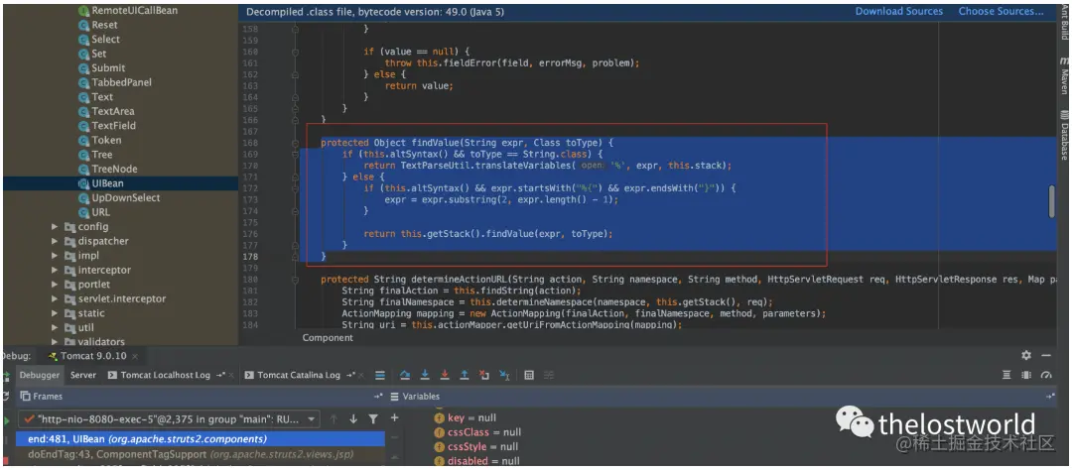The height and width of the screenshot is (470, 1072).
Task: Expand the servlet.interceptor package folder
Action: [x=56, y=298]
